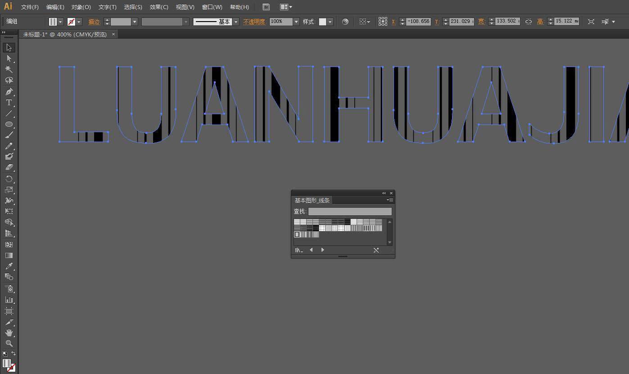Open the 效果(C) menu
This screenshot has height=374, width=629.
pyautogui.click(x=159, y=7)
